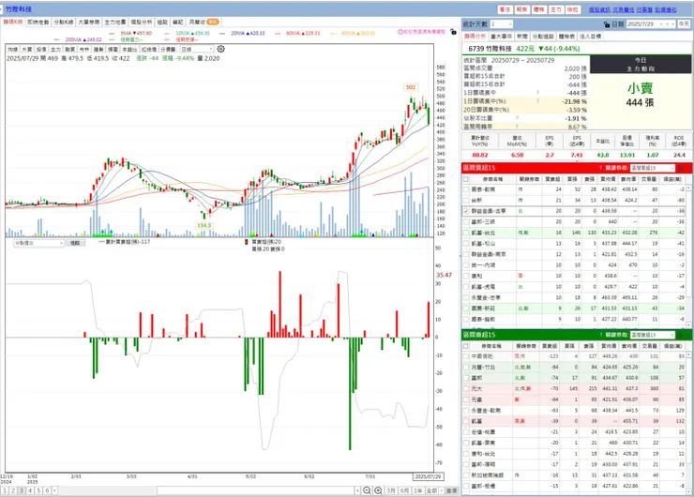Click the orange badge beside 月營收 tab
Image resolution: width=694 pixels, height=497 pixels.
[213, 22]
